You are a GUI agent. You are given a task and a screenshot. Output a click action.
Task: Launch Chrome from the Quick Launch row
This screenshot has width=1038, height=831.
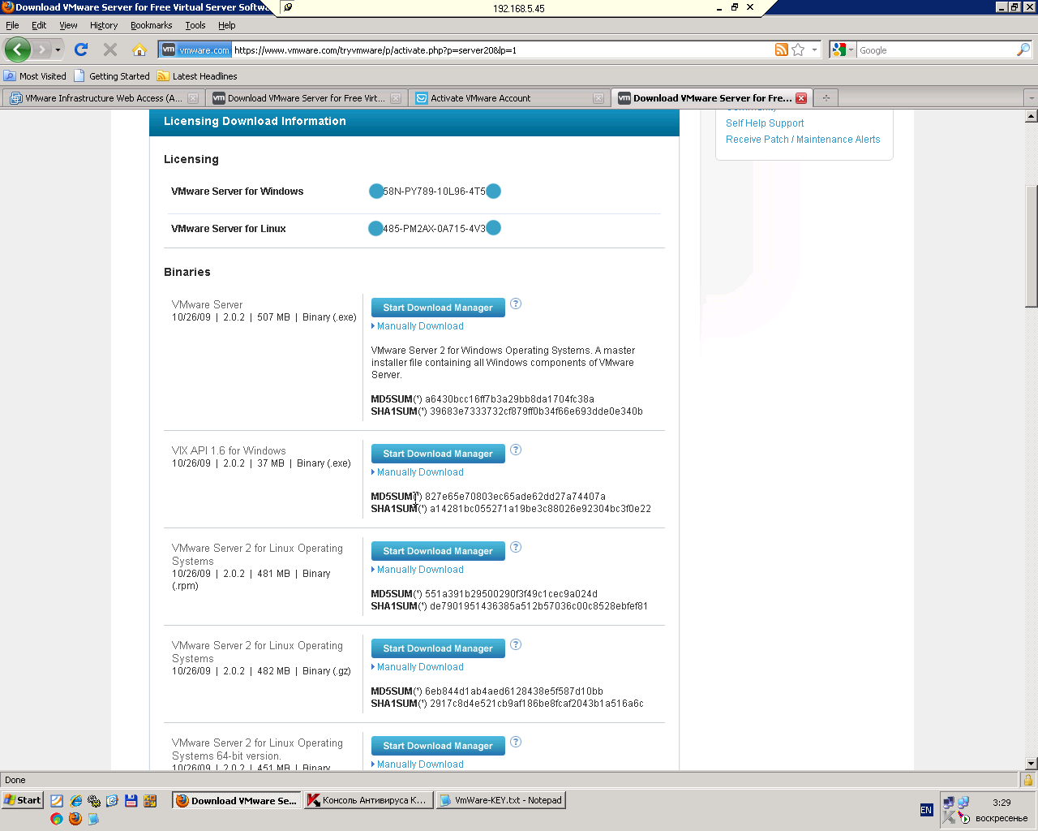pos(57,819)
